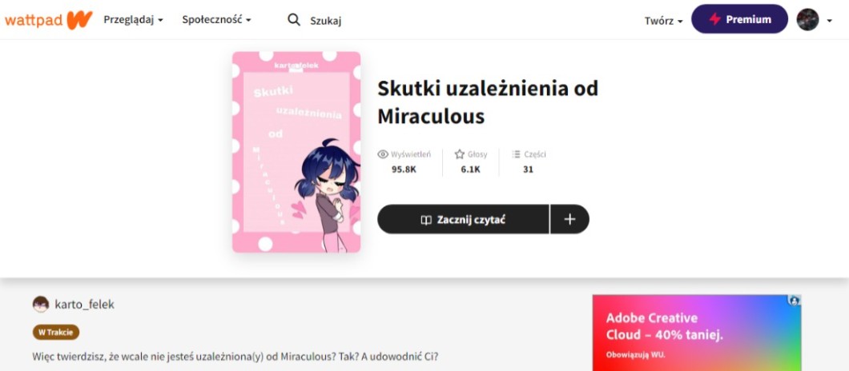Open the profile avatar account menu

coord(814,20)
